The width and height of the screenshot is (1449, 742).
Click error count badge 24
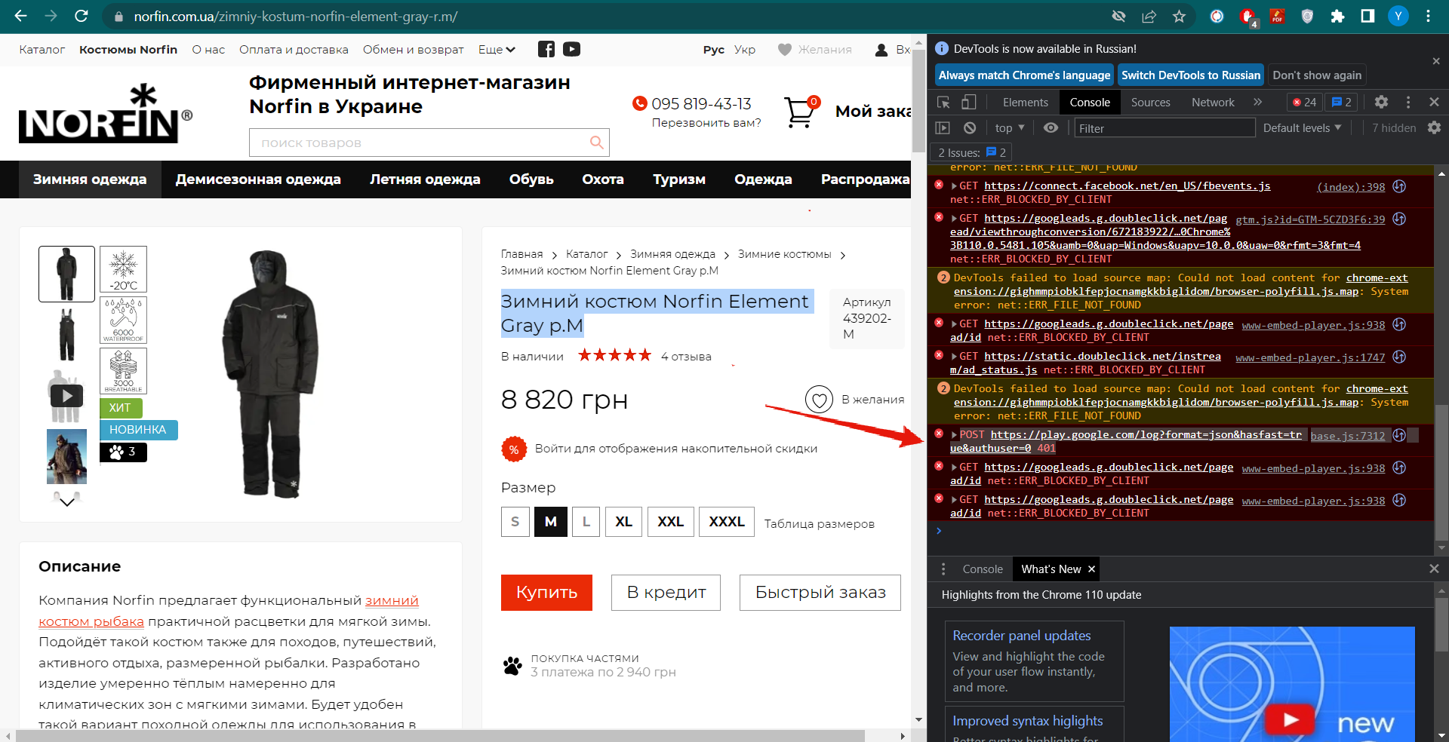tap(1304, 102)
